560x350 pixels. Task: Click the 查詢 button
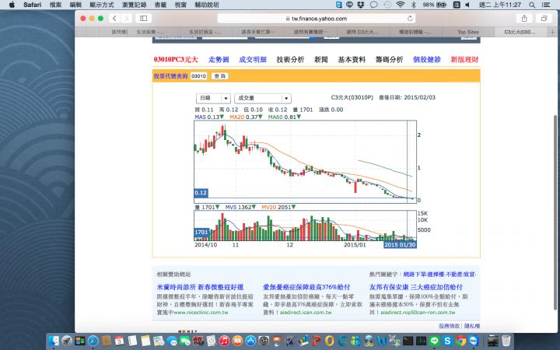[219, 76]
